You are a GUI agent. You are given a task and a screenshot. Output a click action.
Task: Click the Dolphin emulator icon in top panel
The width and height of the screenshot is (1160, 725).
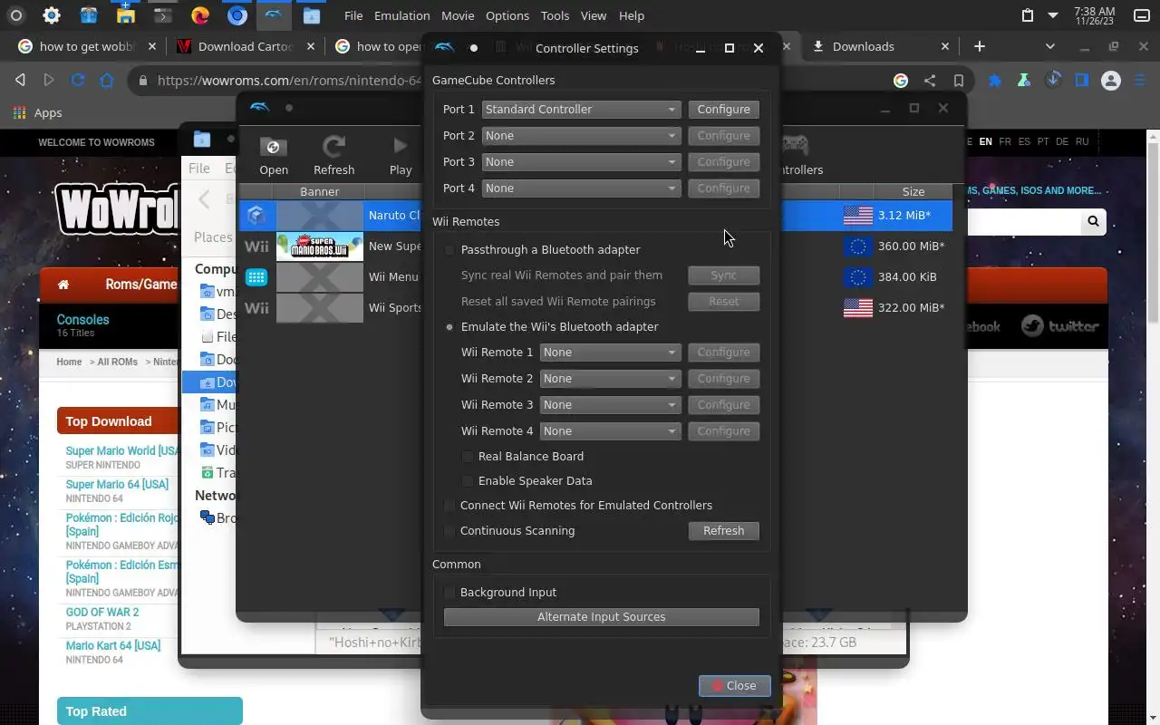(x=274, y=15)
